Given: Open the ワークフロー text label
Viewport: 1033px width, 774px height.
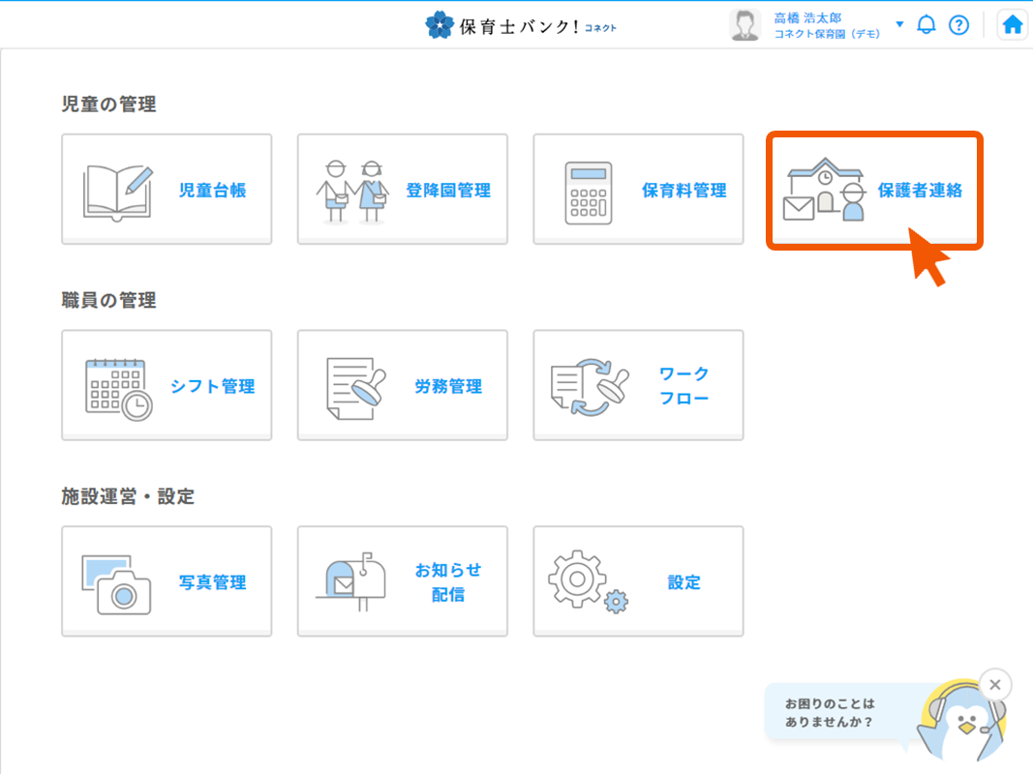Looking at the screenshot, I should coord(684,386).
